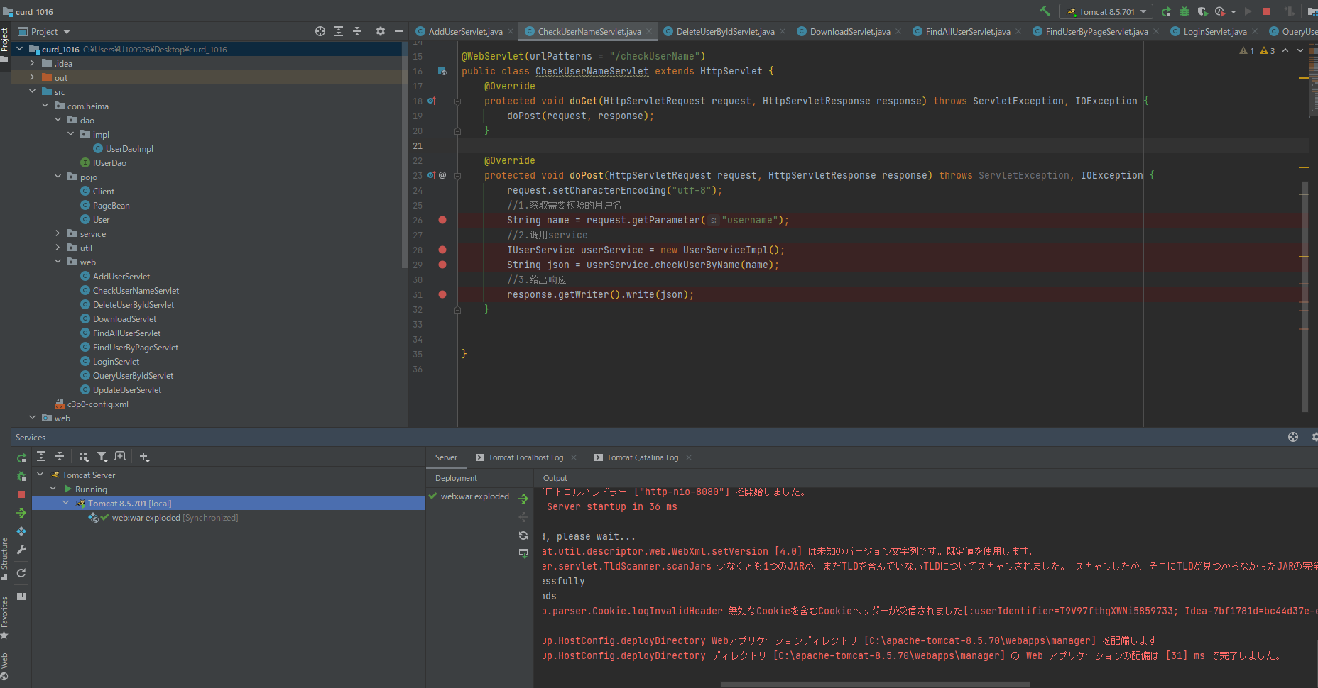The height and width of the screenshot is (688, 1318).
Task: Collapse all in the Services toolbar
Action: pyautogui.click(x=60, y=457)
